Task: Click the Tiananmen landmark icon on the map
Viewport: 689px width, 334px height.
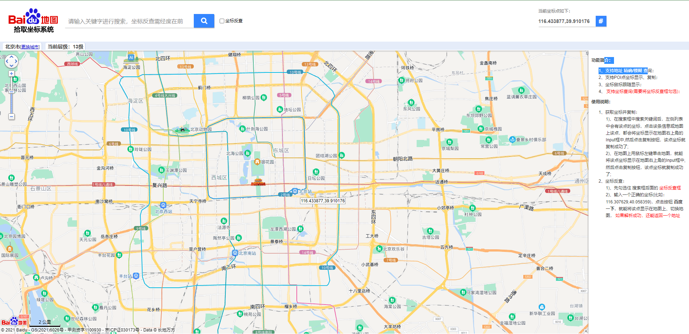Action: [258, 182]
